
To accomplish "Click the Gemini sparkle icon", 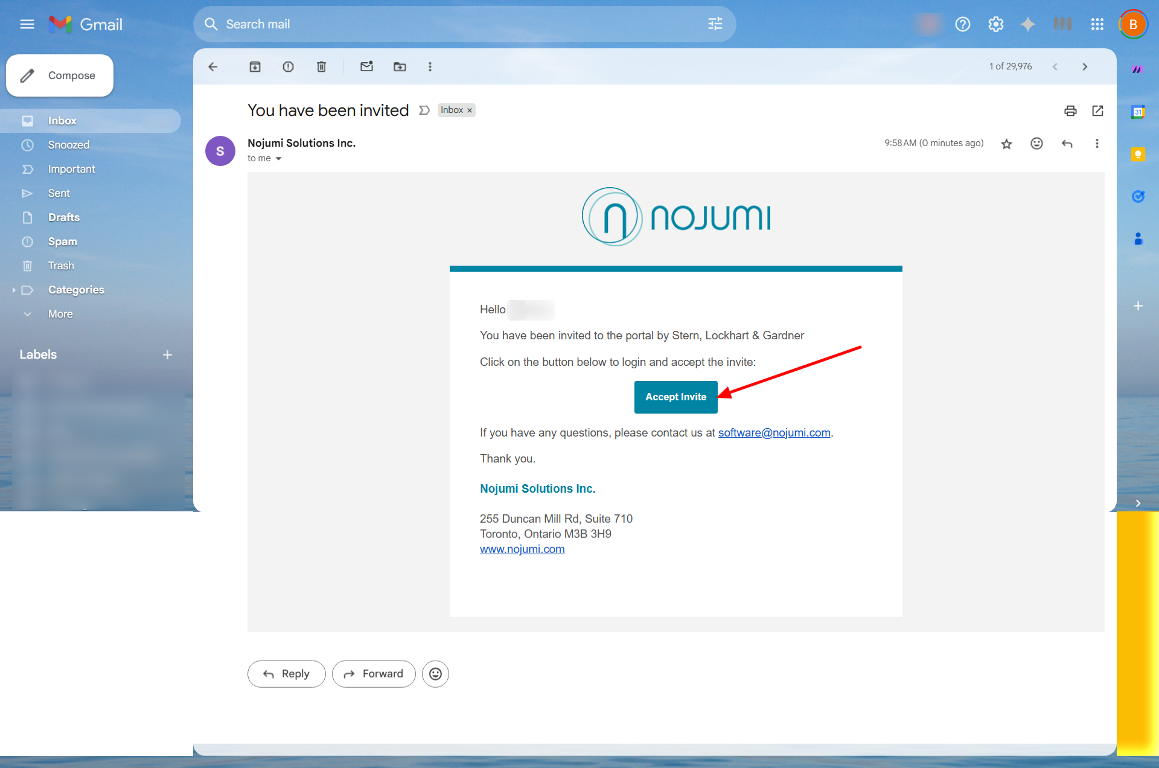I will (x=1028, y=24).
